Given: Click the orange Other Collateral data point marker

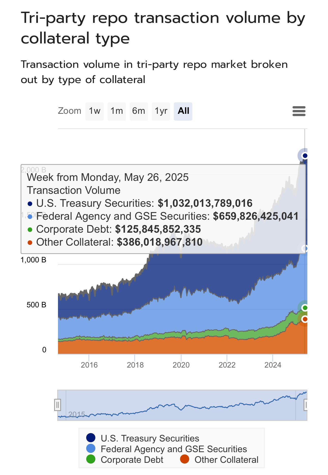Looking at the screenshot, I should point(305,319).
